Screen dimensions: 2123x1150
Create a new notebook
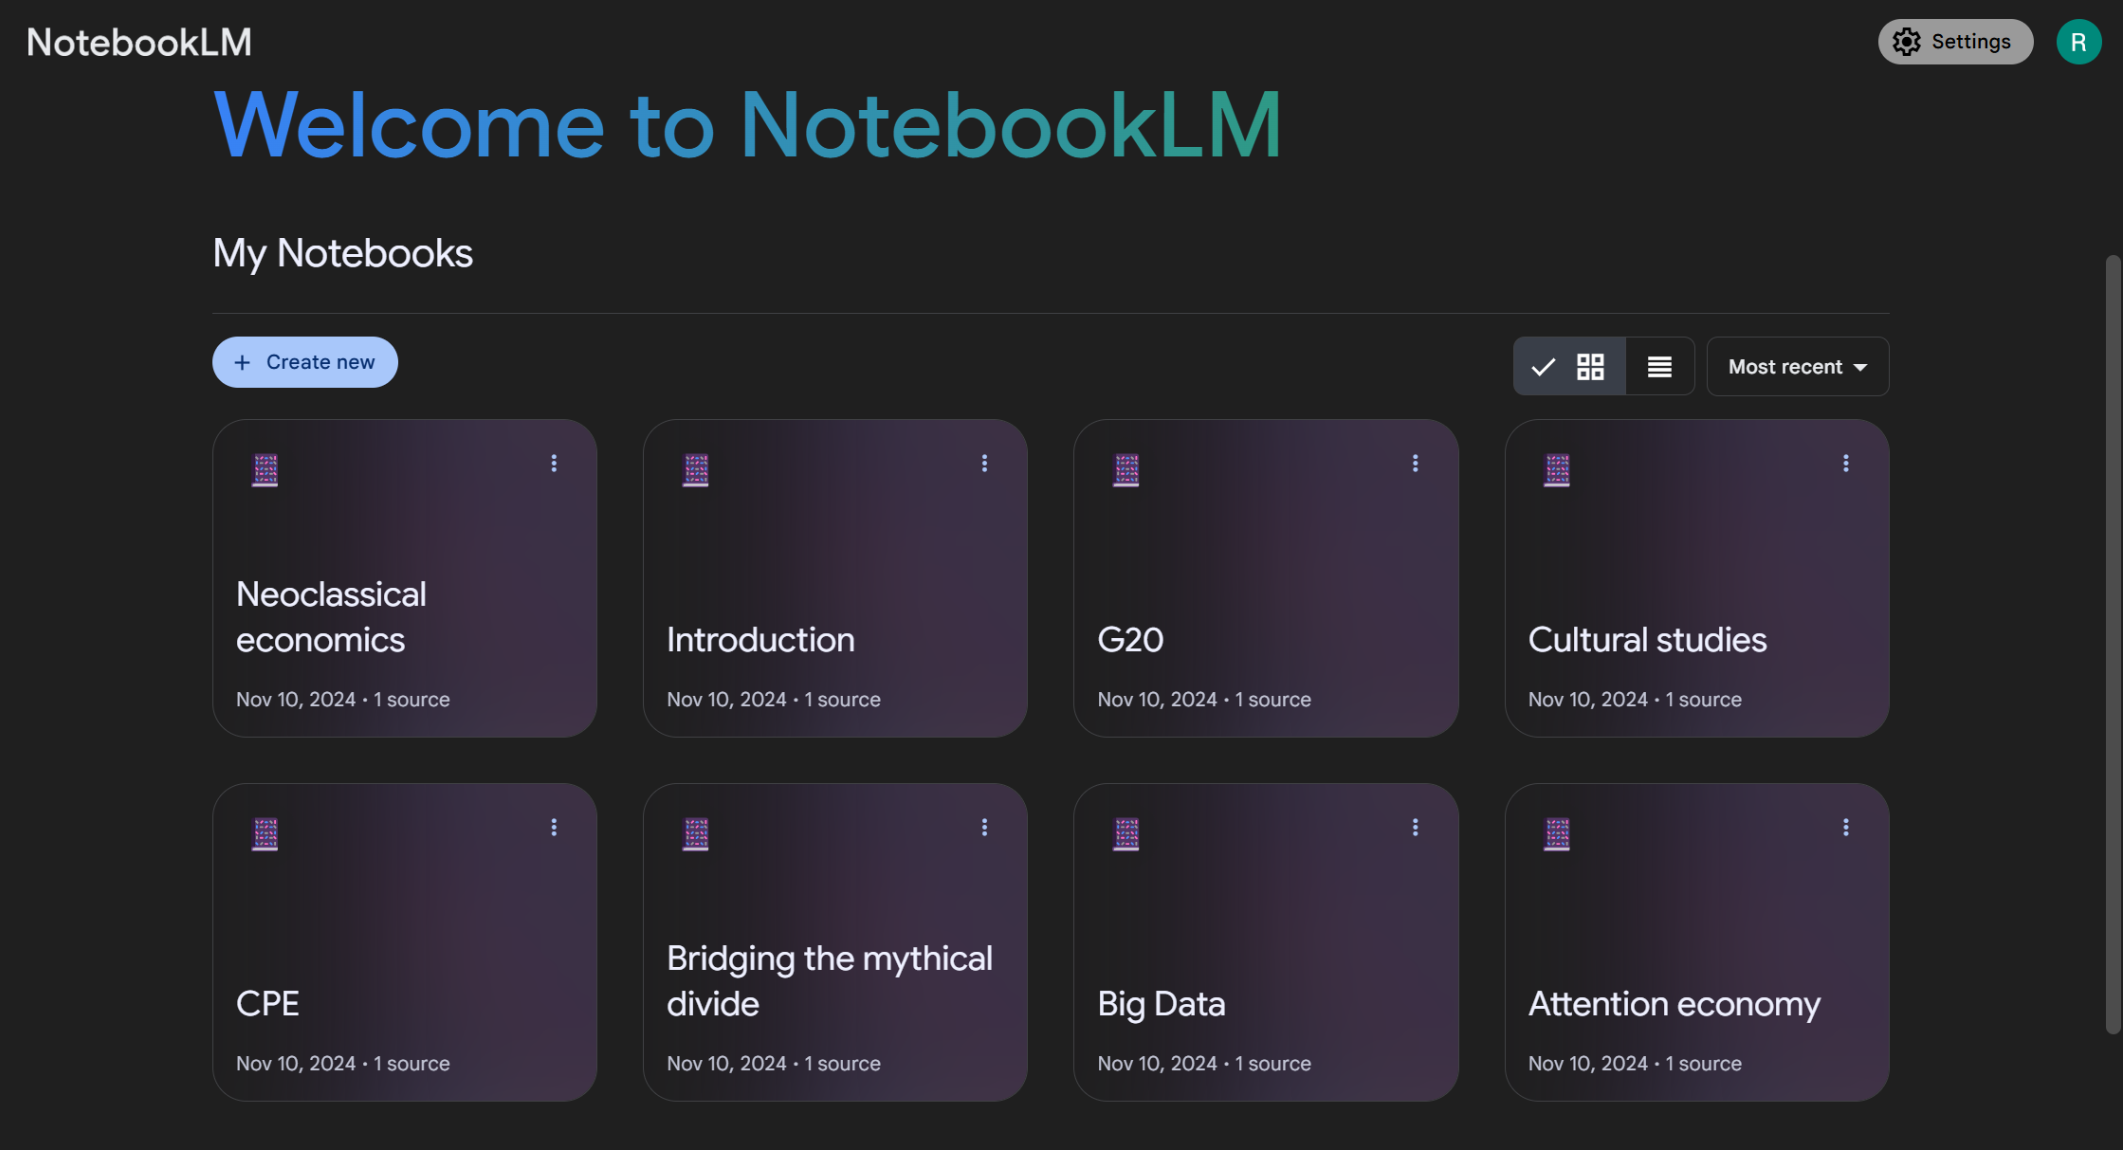point(305,362)
